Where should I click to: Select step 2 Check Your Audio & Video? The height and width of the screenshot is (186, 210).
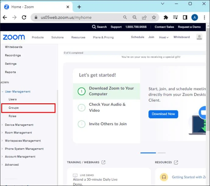(107, 107)
